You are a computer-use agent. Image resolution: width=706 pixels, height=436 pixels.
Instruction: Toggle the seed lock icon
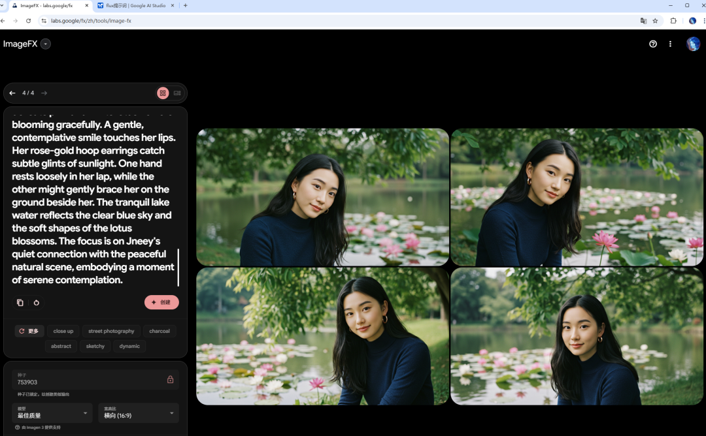click(x=170, y=379)
